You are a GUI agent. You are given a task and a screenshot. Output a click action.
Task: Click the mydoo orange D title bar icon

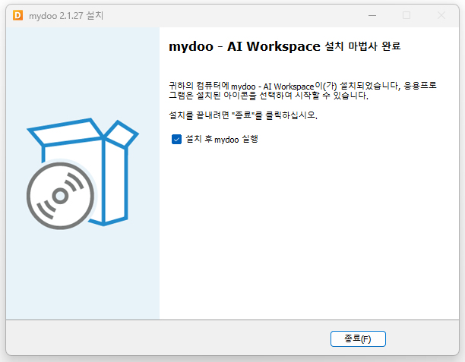(x=17, y=15)
